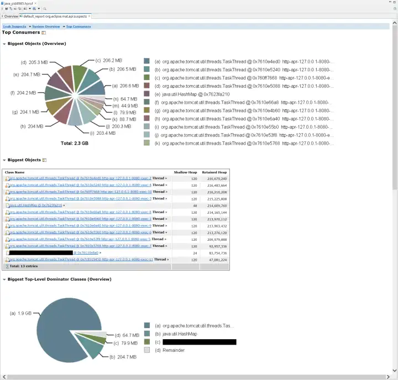The width and height of the screenshot is (398, 380).
Task: Click the pie label (a) 206.6 MB
Action: (x=125, y=86)
